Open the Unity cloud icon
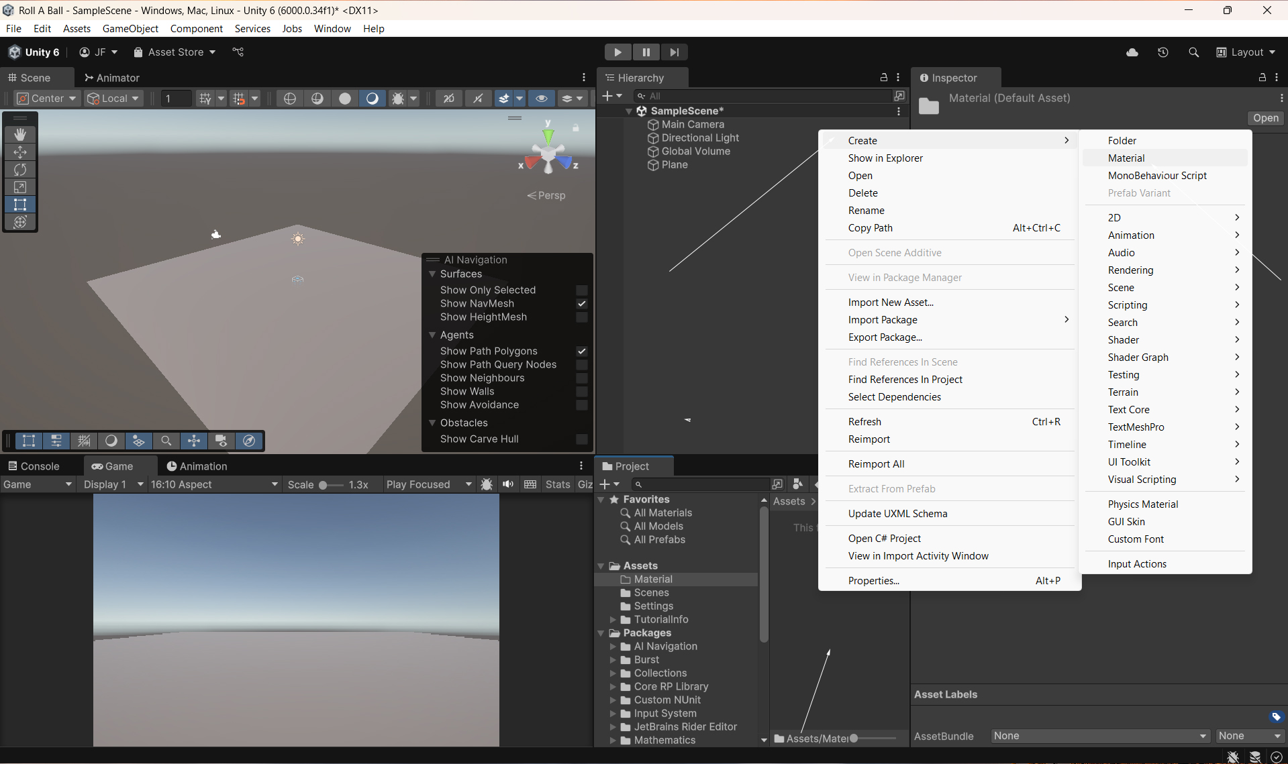 point(1132,52)
